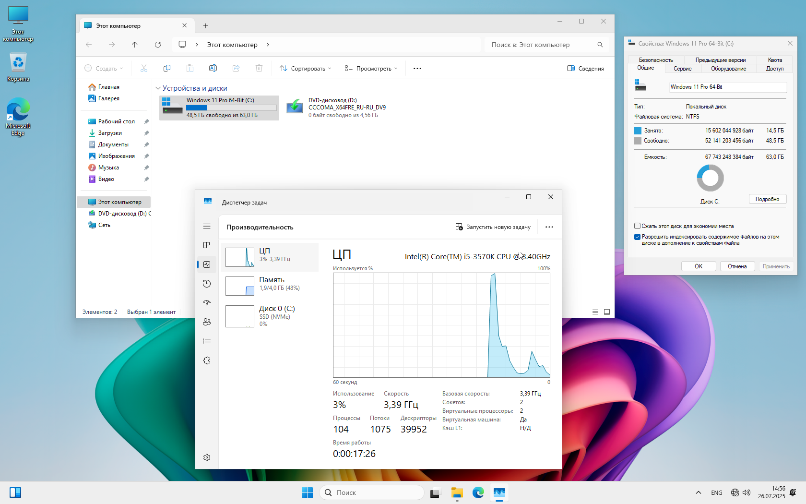This screenshot has width=806, height=504.
Task: Open Services puzzle icon in Task Manager
Action: coord(207,360)
